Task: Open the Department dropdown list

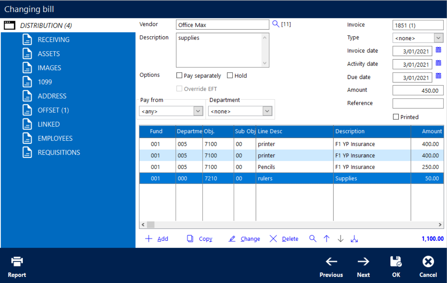Action: point(267,111)
